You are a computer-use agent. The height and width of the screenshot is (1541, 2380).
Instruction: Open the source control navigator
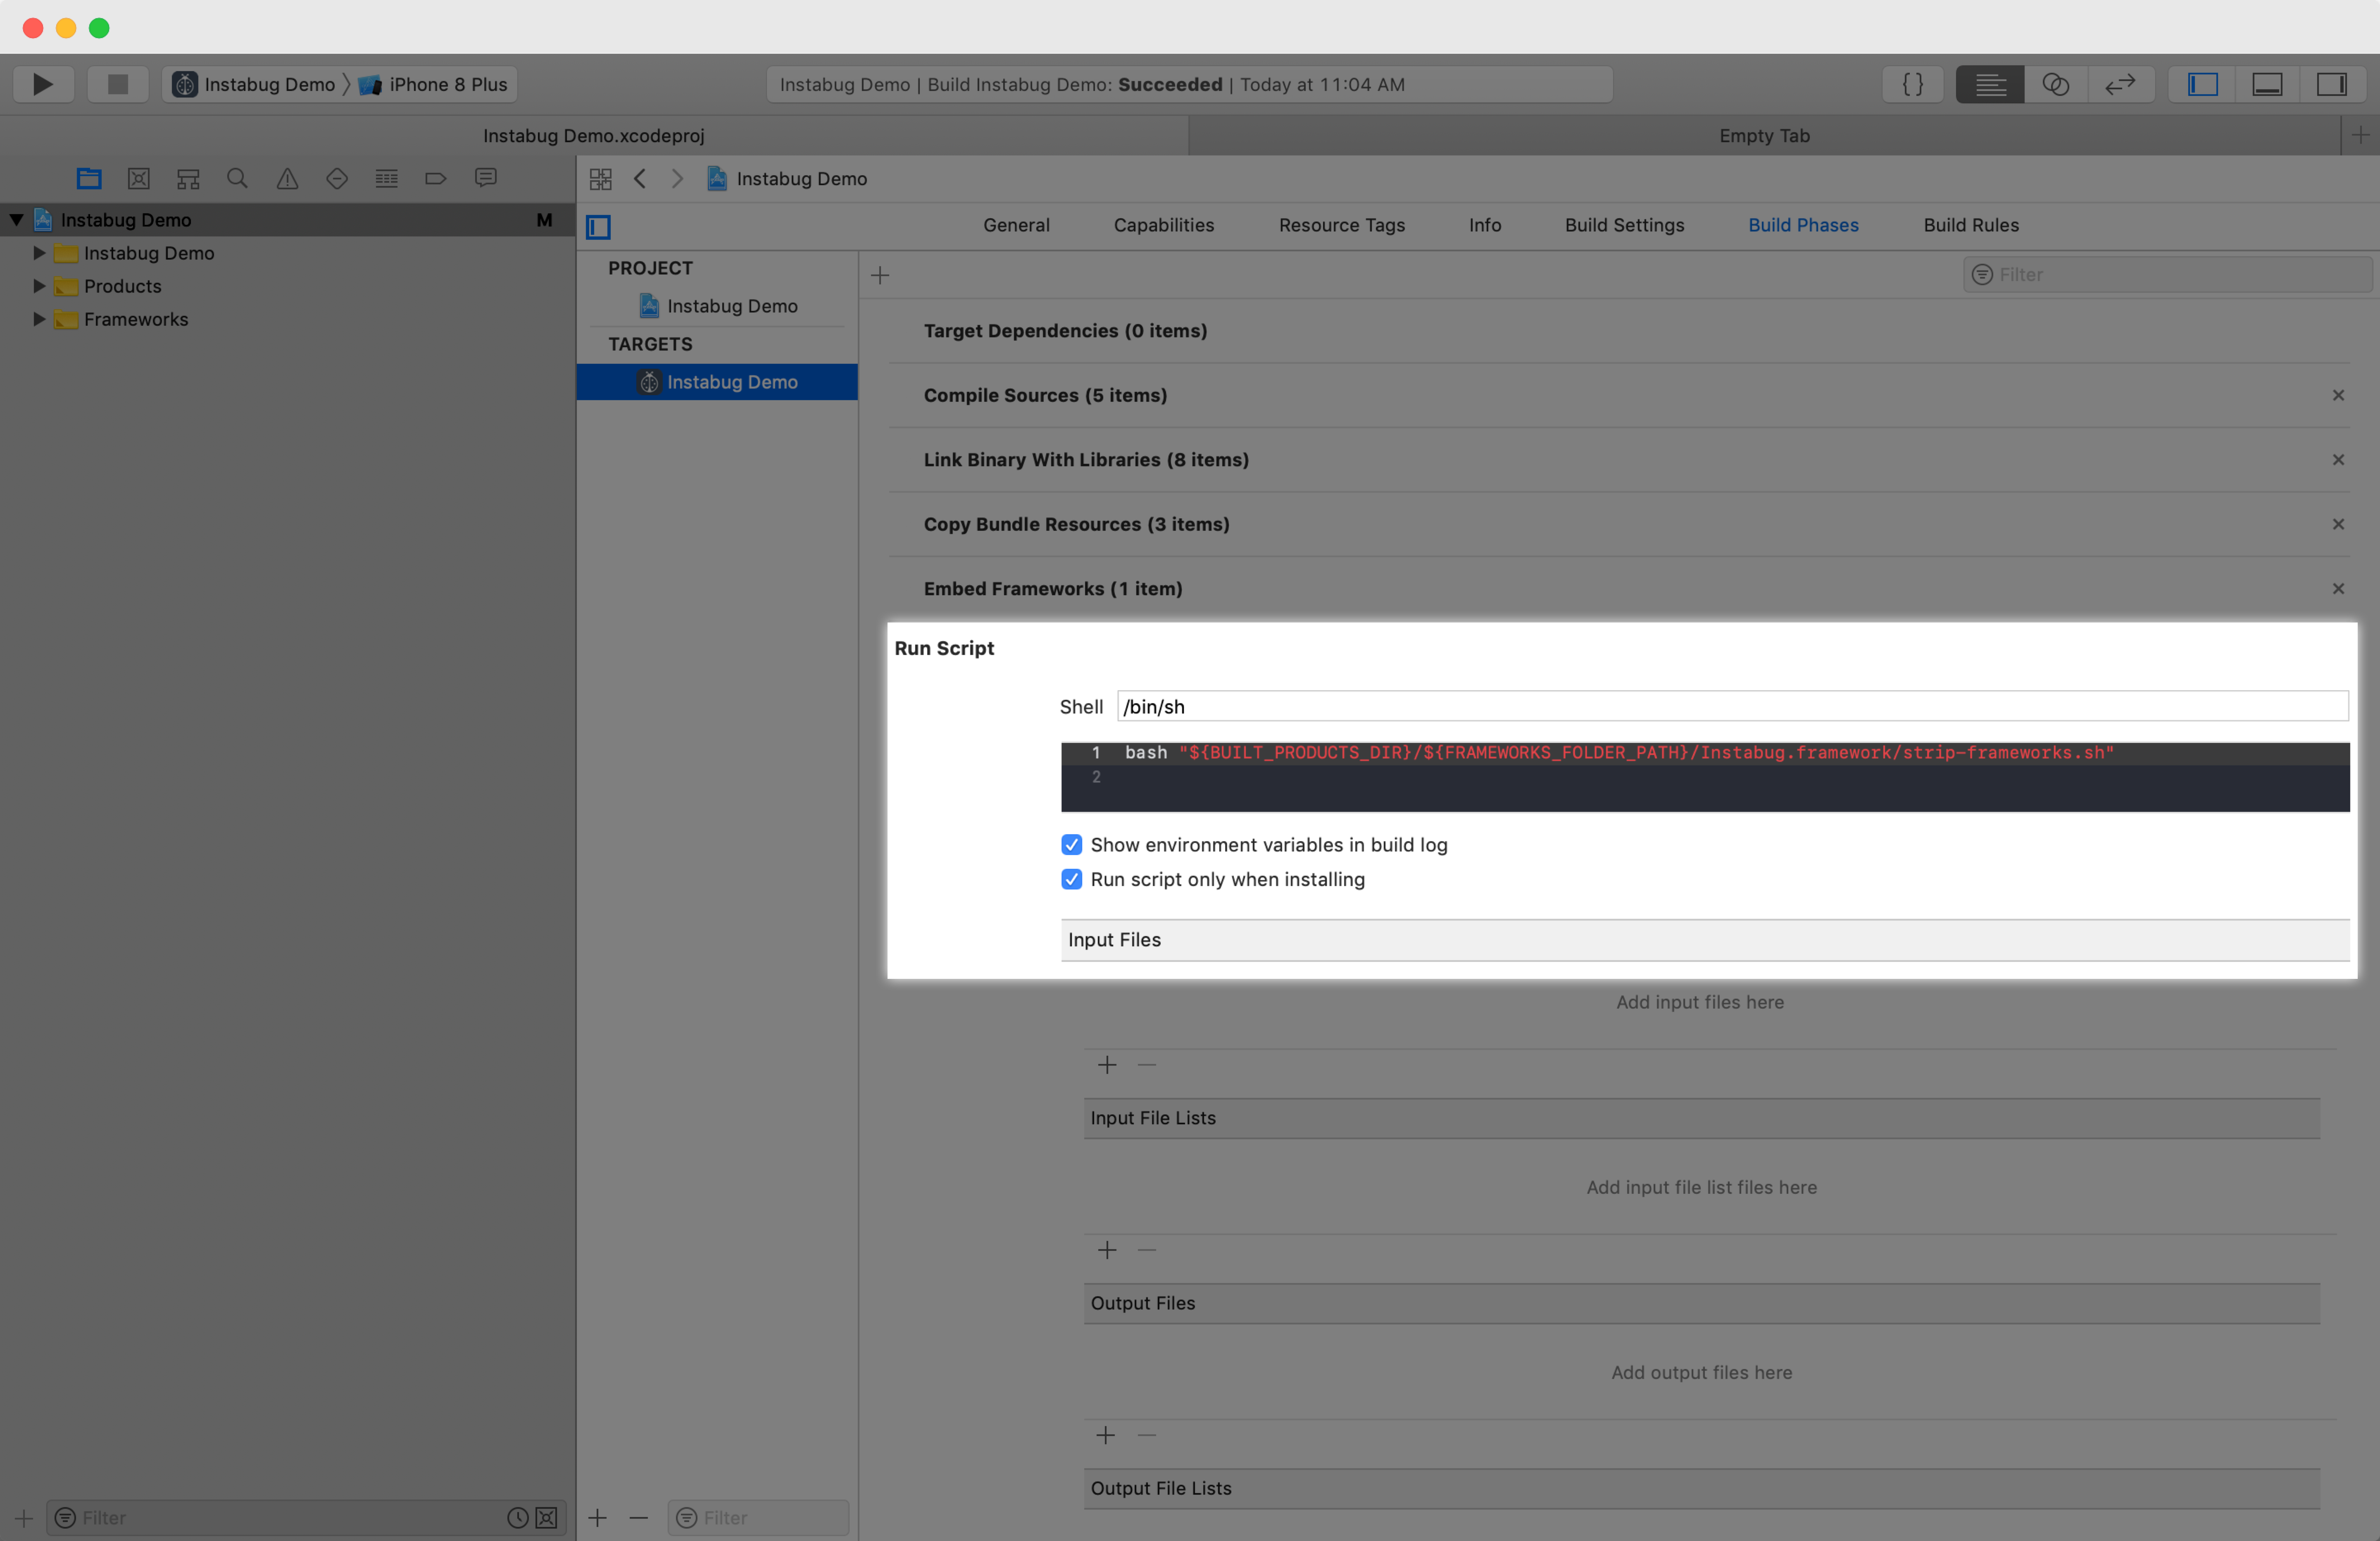[x=139, y=178]
